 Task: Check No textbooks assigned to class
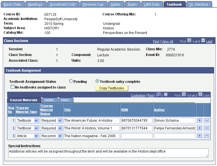13,87
